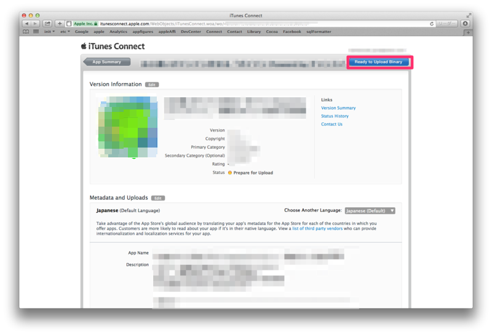
Task: Click the reload page icon
Action: coord(432,23)
